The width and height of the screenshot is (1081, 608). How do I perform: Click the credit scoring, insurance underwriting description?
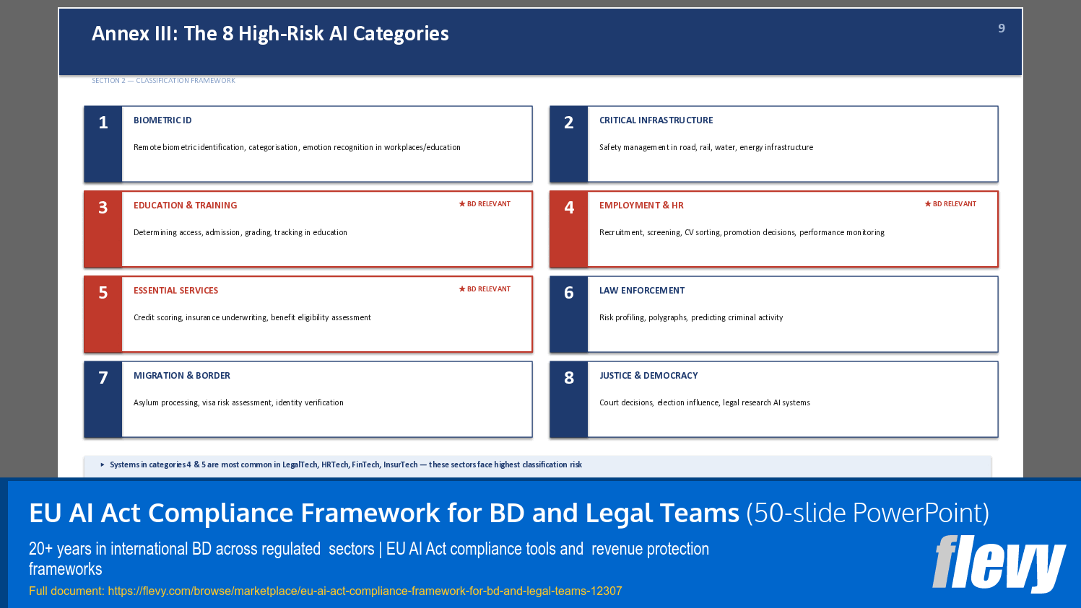click(252, 317)
